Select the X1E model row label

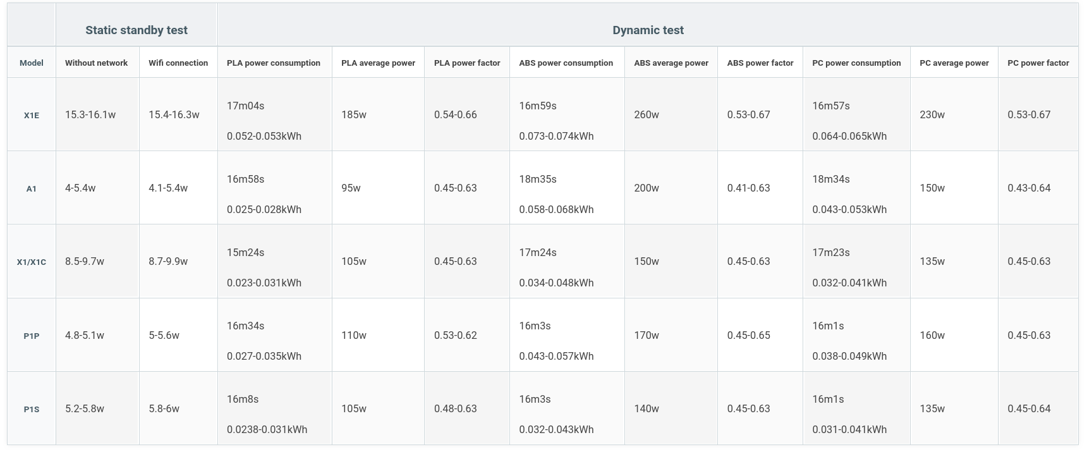pos(32,115)
